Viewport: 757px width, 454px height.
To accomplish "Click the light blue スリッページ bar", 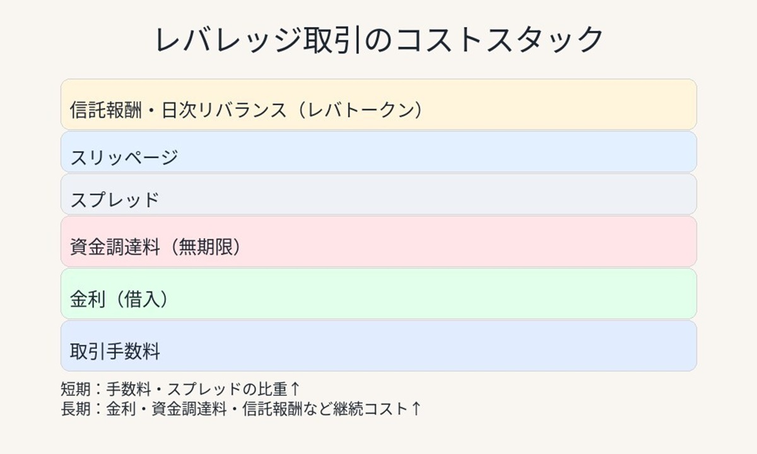I will 378,152.
